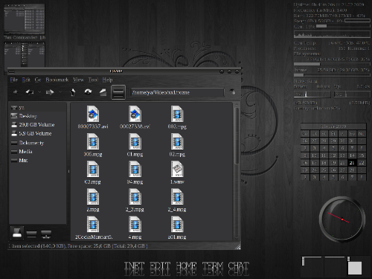The height and width of the screenshot is (279, 372).
Task: Click the /home/ya/Video path field
Action: pyautogui.click(x=177, y=92)
